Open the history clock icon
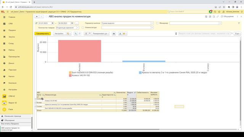The image size is (244, 137). (215, 12)
